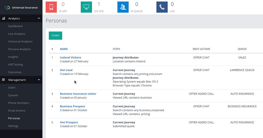
Task: Open the Hot Prospect persona link
Action: [69, 122]
